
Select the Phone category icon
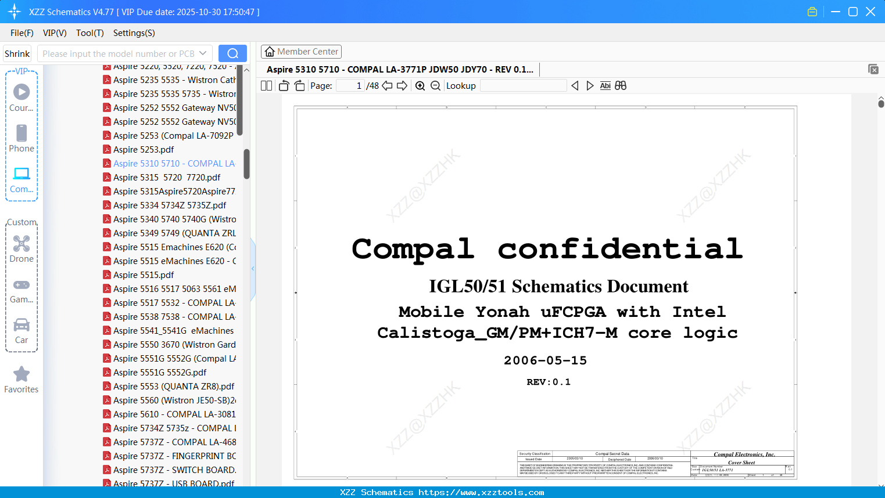pos(22,139)
